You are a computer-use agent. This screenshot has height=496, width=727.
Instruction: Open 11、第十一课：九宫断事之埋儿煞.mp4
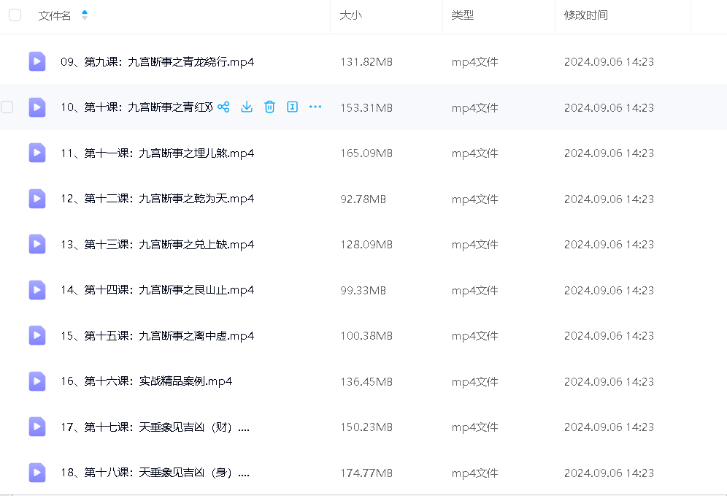pyautogui.click(x=157, y=153)
